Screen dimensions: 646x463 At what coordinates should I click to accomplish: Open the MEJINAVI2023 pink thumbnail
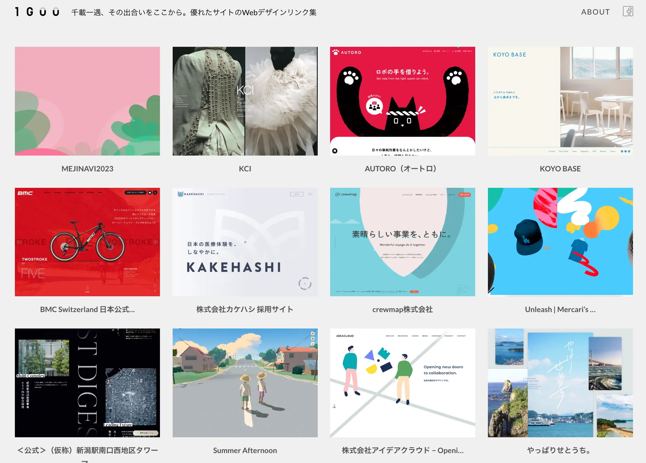(x=87, y=101)
